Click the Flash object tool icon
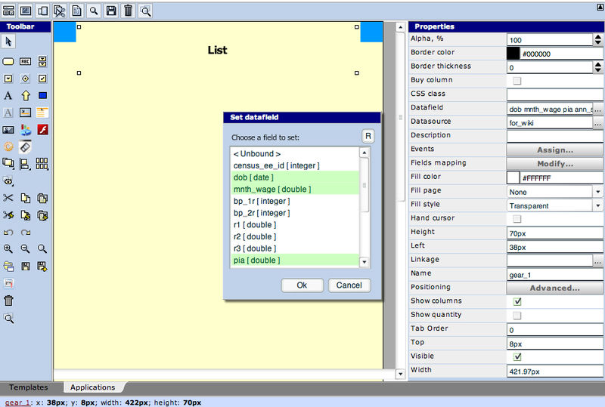The image size is (605, 407). [x=42, y=129]
